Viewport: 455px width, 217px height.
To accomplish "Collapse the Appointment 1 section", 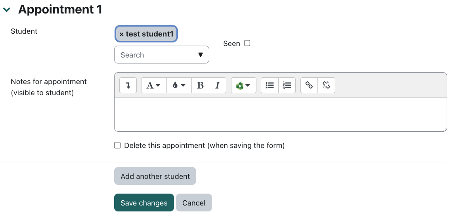I will pyautogui.click(x=7, y=10).
